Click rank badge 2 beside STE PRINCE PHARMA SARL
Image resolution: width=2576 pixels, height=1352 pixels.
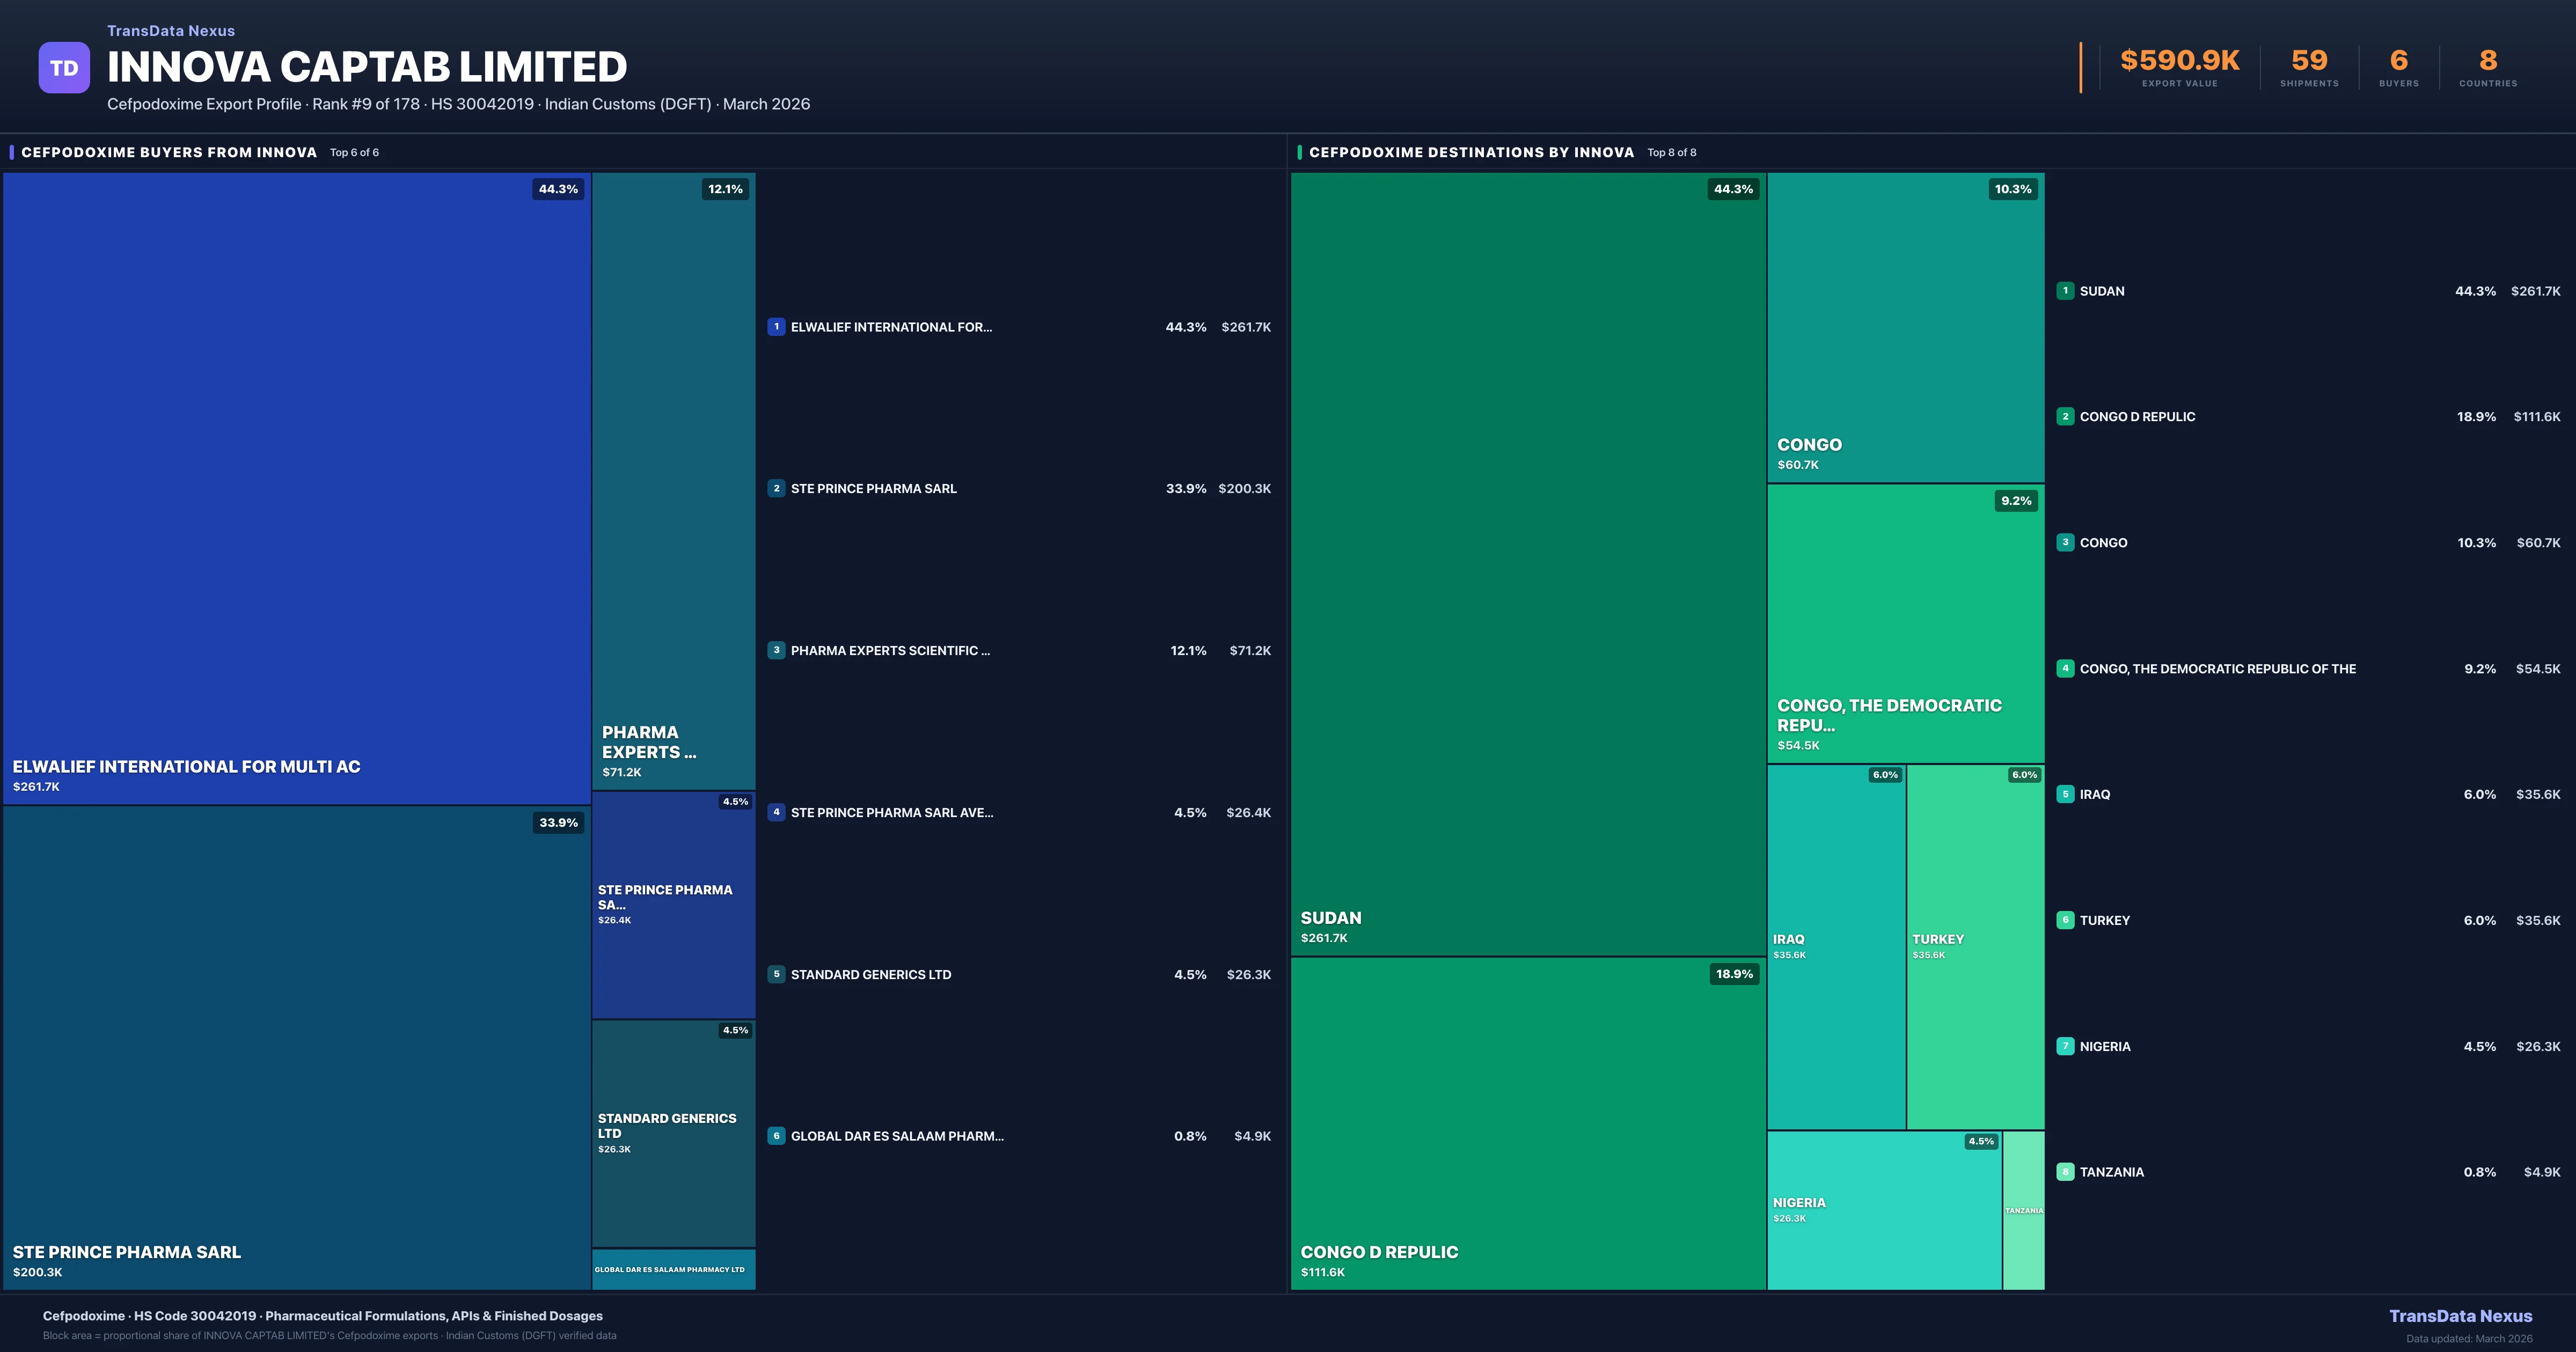pyautogui.click(x=776, y=489)
